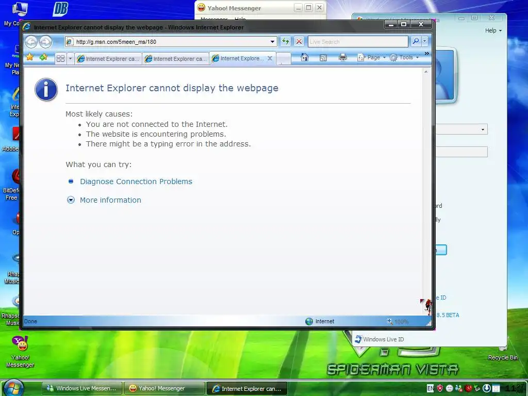Click inside the Live Search box

click(x=358, y=42)
